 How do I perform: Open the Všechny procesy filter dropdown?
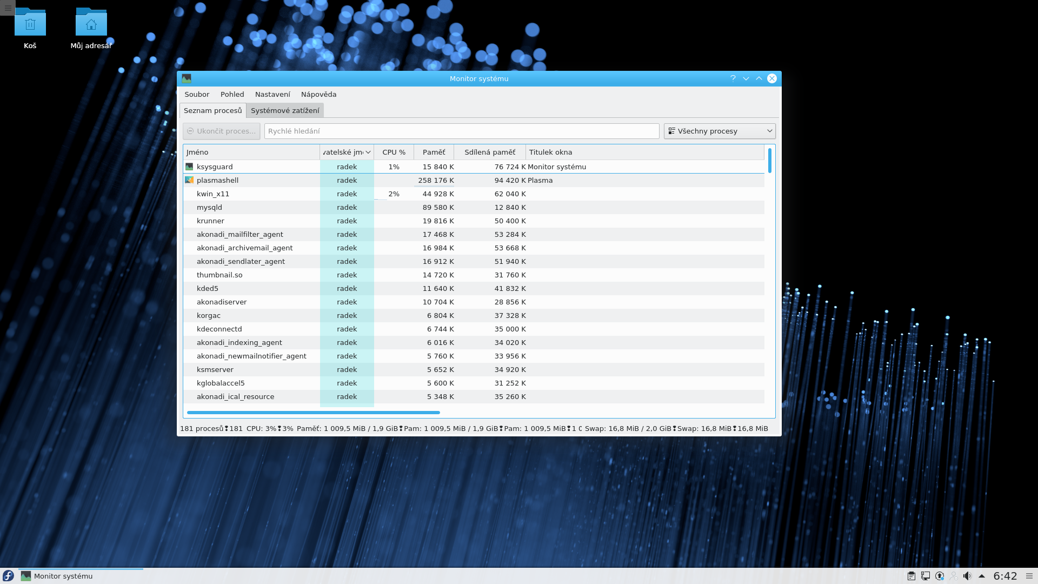(720, 131)
